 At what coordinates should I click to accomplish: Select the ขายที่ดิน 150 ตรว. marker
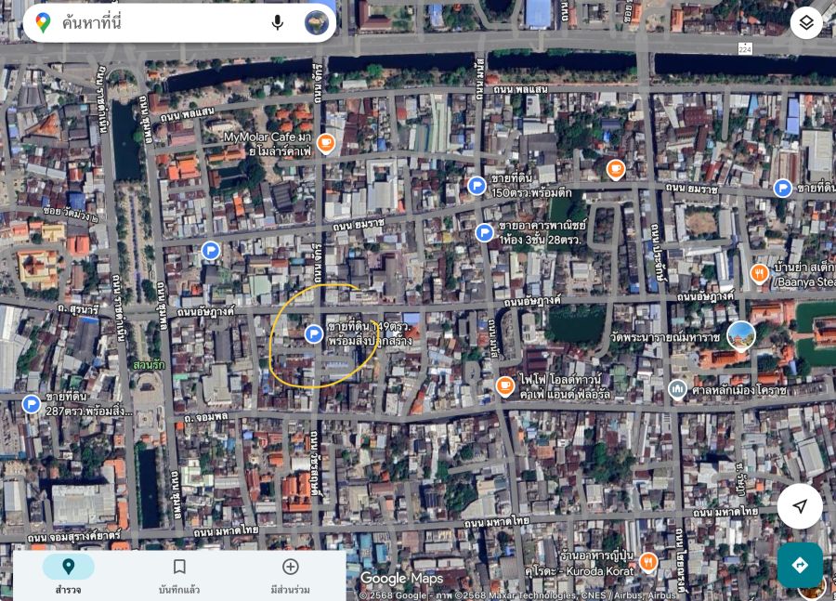click(x=477, y=186)
